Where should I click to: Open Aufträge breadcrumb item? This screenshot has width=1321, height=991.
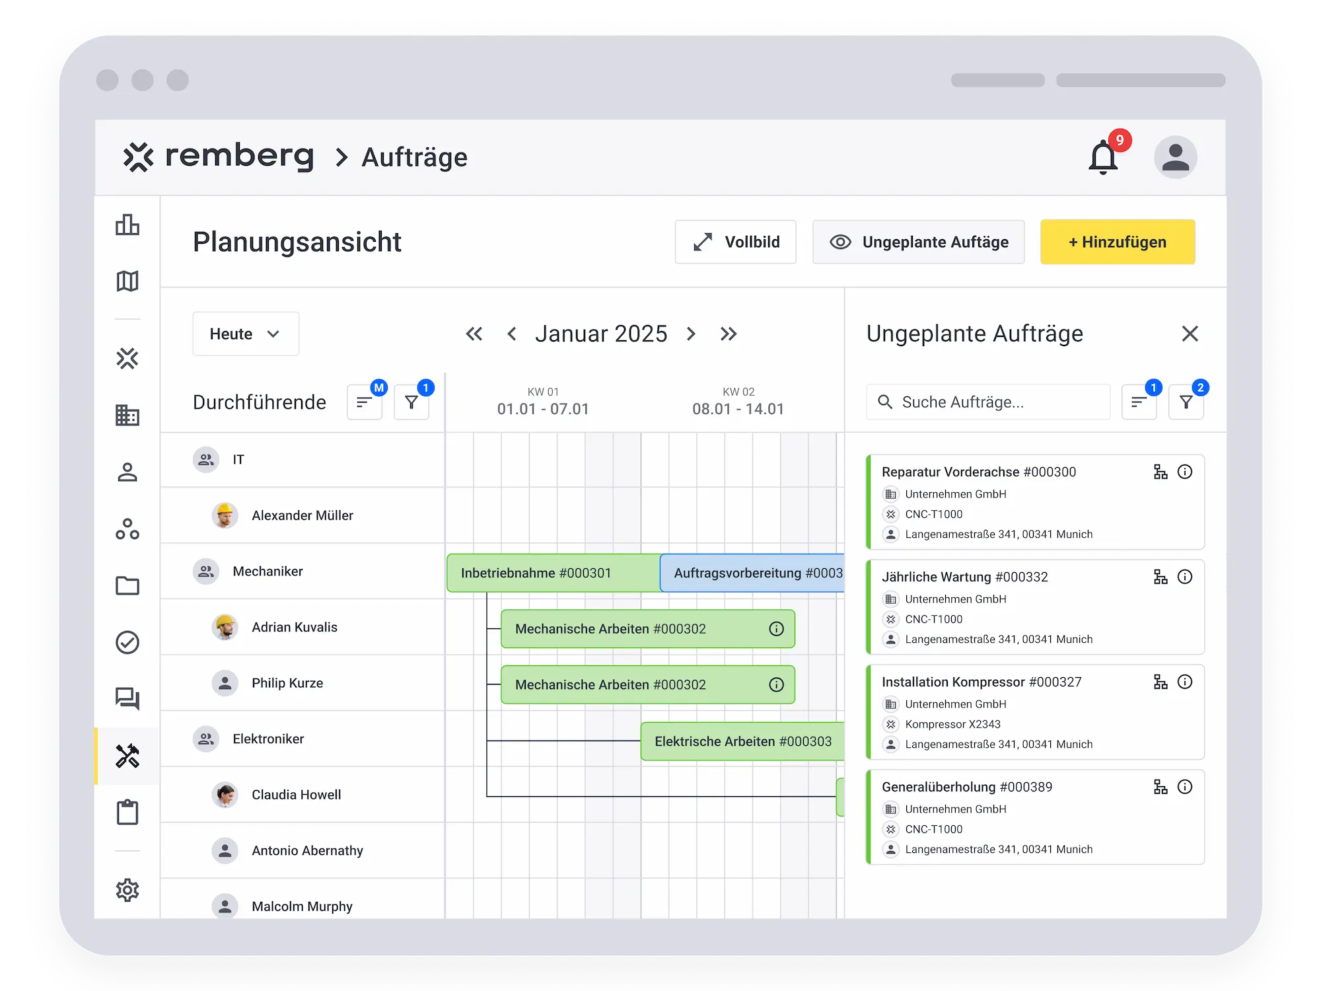pos(414,157)
